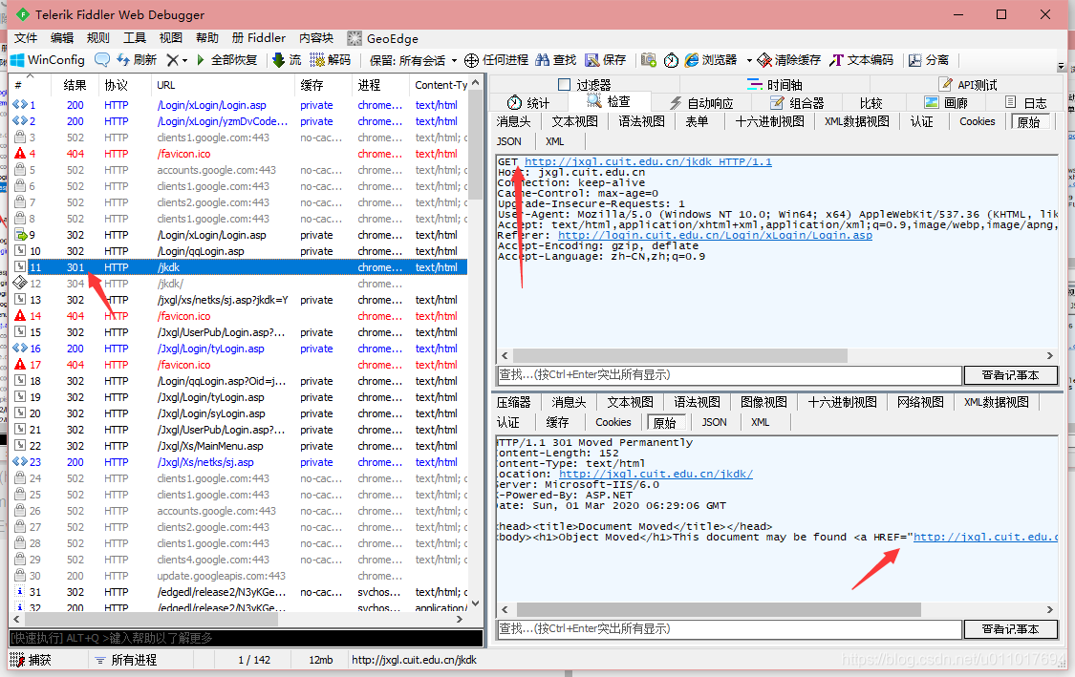Open the 日志 log tab
Image resolution: width=1075 pixels, height=677 pixels.
[x=1025, y=103]
